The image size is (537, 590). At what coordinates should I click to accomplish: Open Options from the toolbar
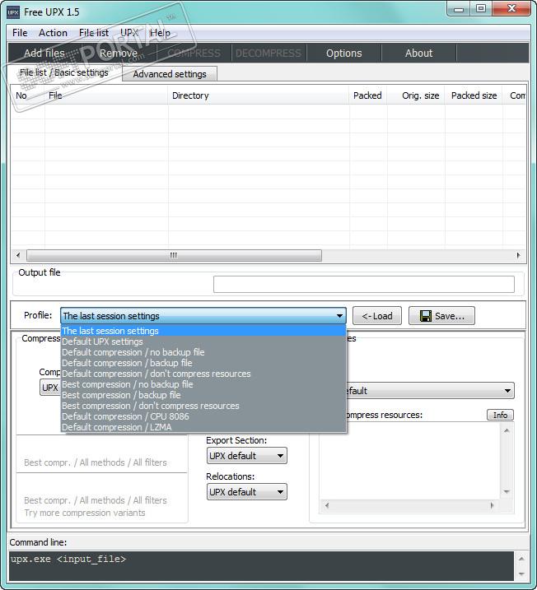pyautogui.click(x=343, y=53)
